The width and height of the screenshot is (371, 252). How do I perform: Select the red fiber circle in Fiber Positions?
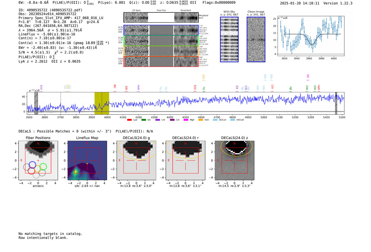[x=31, y=171]
